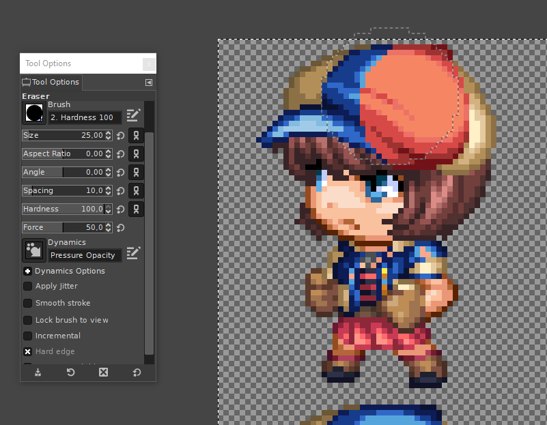Toggle link Hardness to brush default
Image resolution: width=547 pixels, height=425 pixels.
point(136,209)
